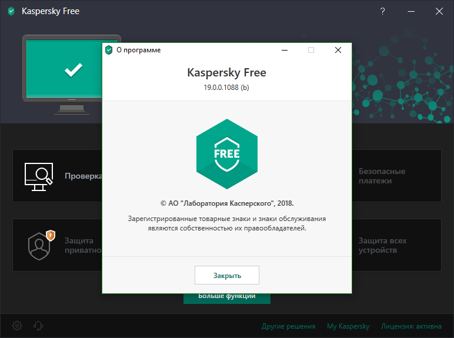Screen dimensions: 454x338
Task: Open the Другие решения link
Action: tap(288, 326)
